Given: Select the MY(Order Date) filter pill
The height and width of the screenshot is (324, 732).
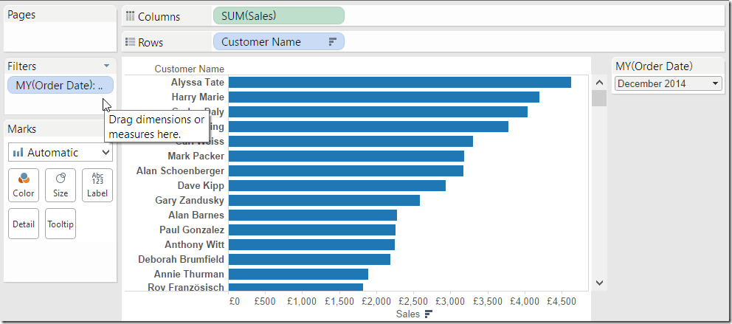Looking at the screenshot, I should pos(60,85).
